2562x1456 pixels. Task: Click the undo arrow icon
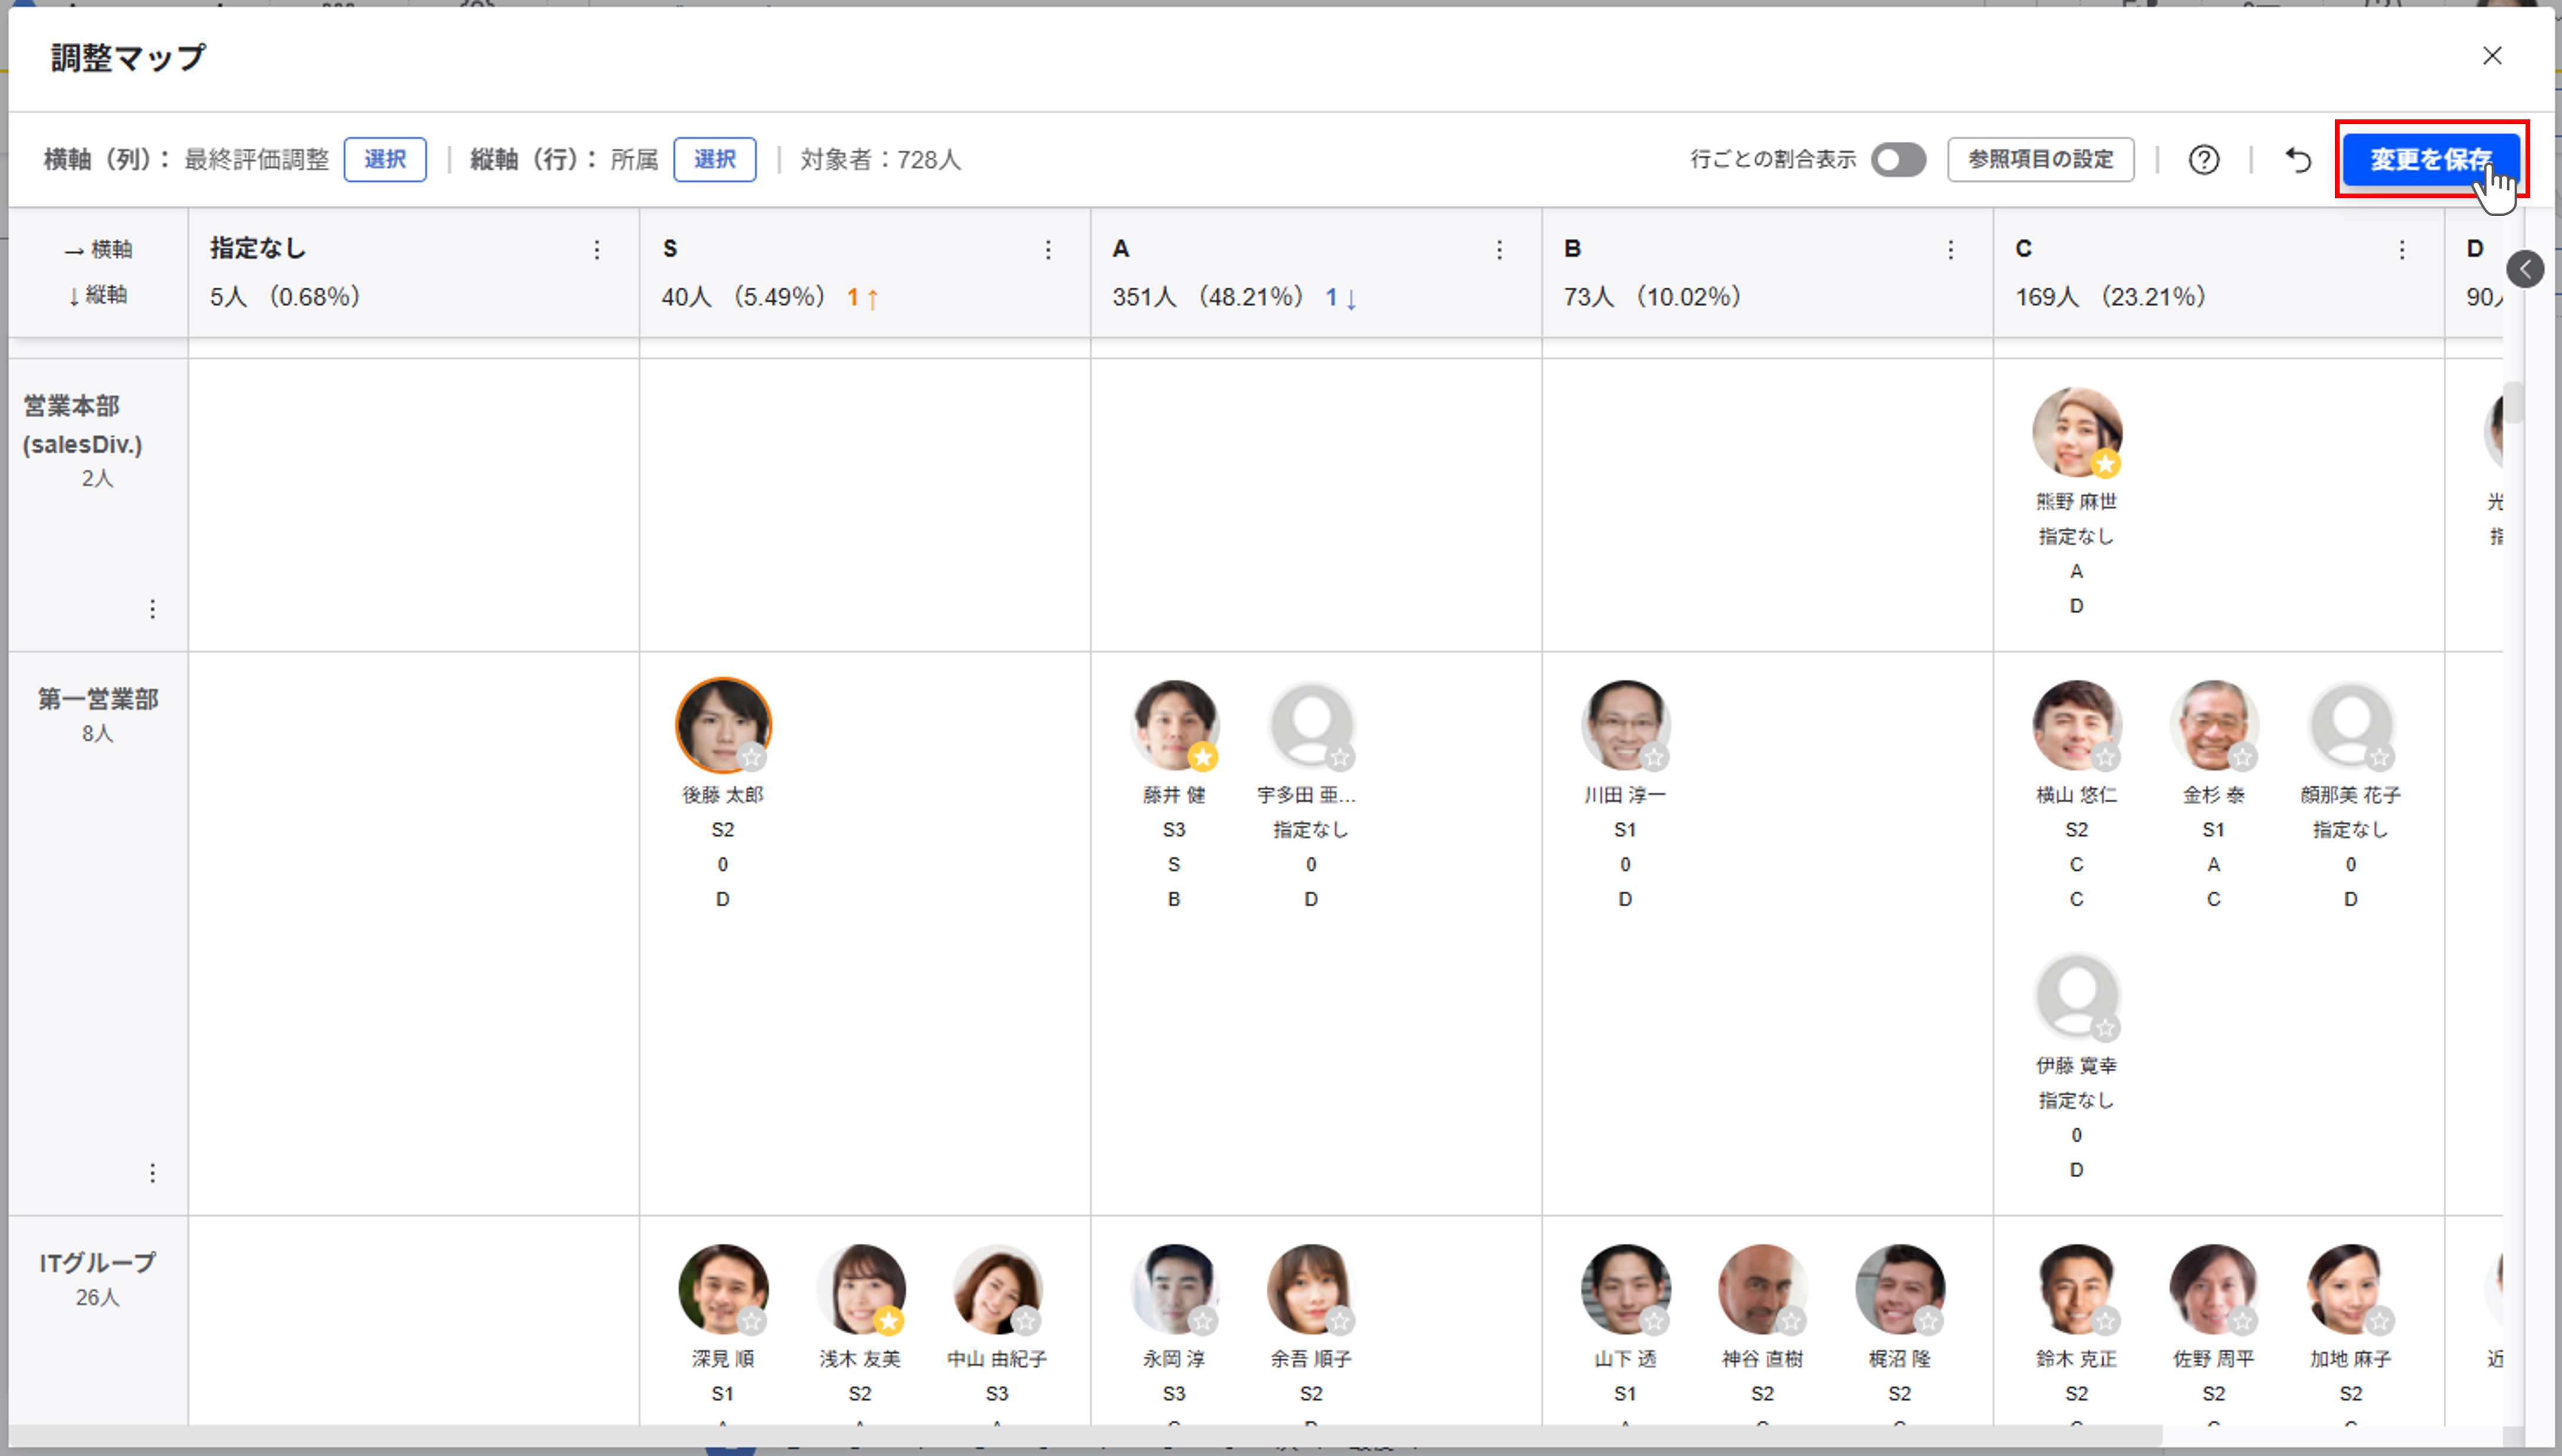(2298, 160)
